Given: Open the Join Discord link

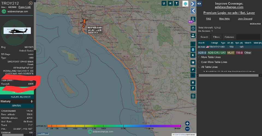Looking at the screenshot, I should point(245,19).
